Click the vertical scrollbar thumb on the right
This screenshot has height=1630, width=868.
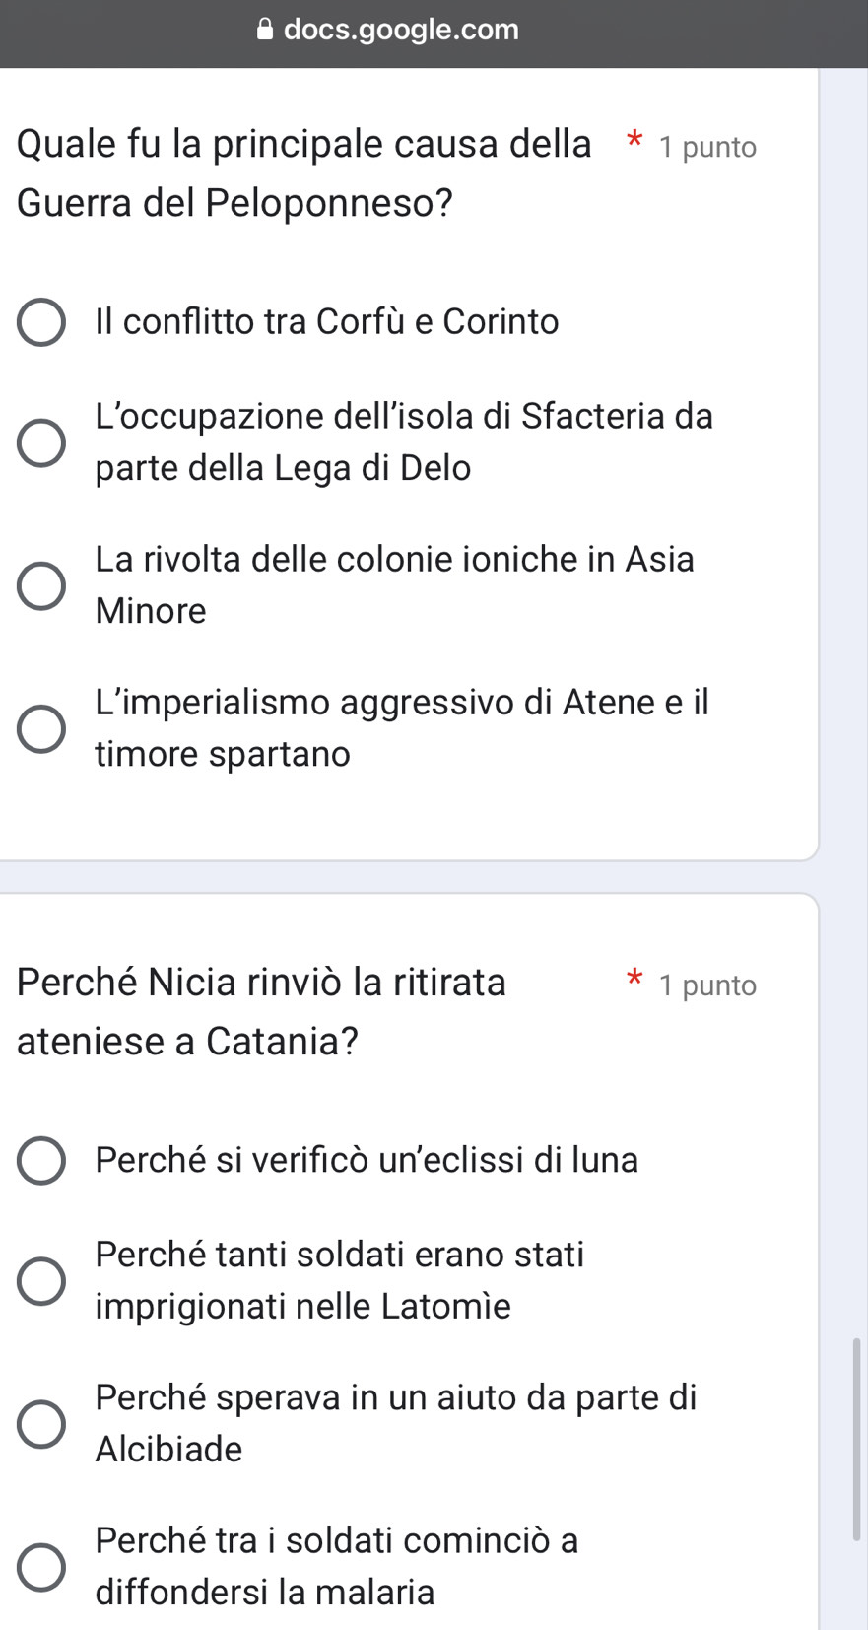855,1439
